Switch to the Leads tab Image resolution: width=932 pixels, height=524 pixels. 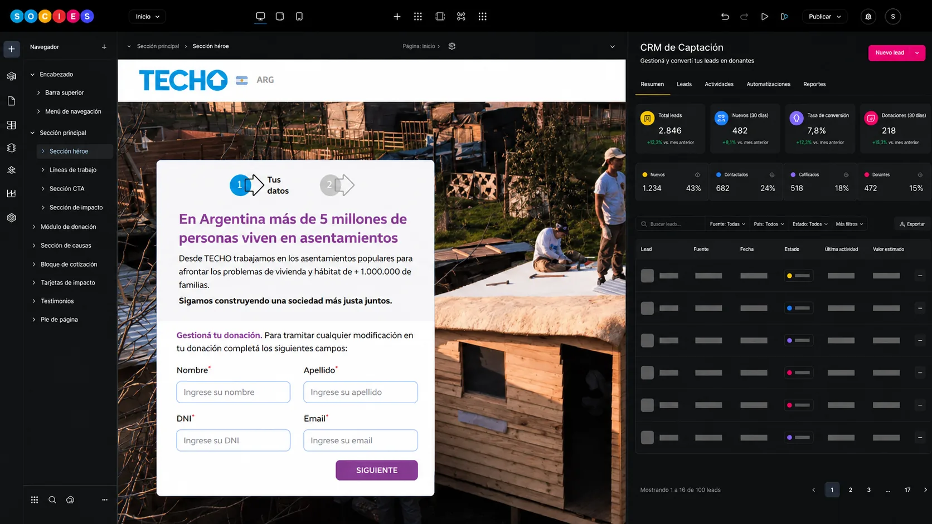point(684,84)
